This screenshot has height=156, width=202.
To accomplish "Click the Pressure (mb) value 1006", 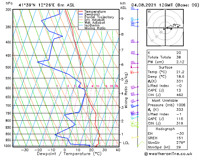I will coord(181,105).
